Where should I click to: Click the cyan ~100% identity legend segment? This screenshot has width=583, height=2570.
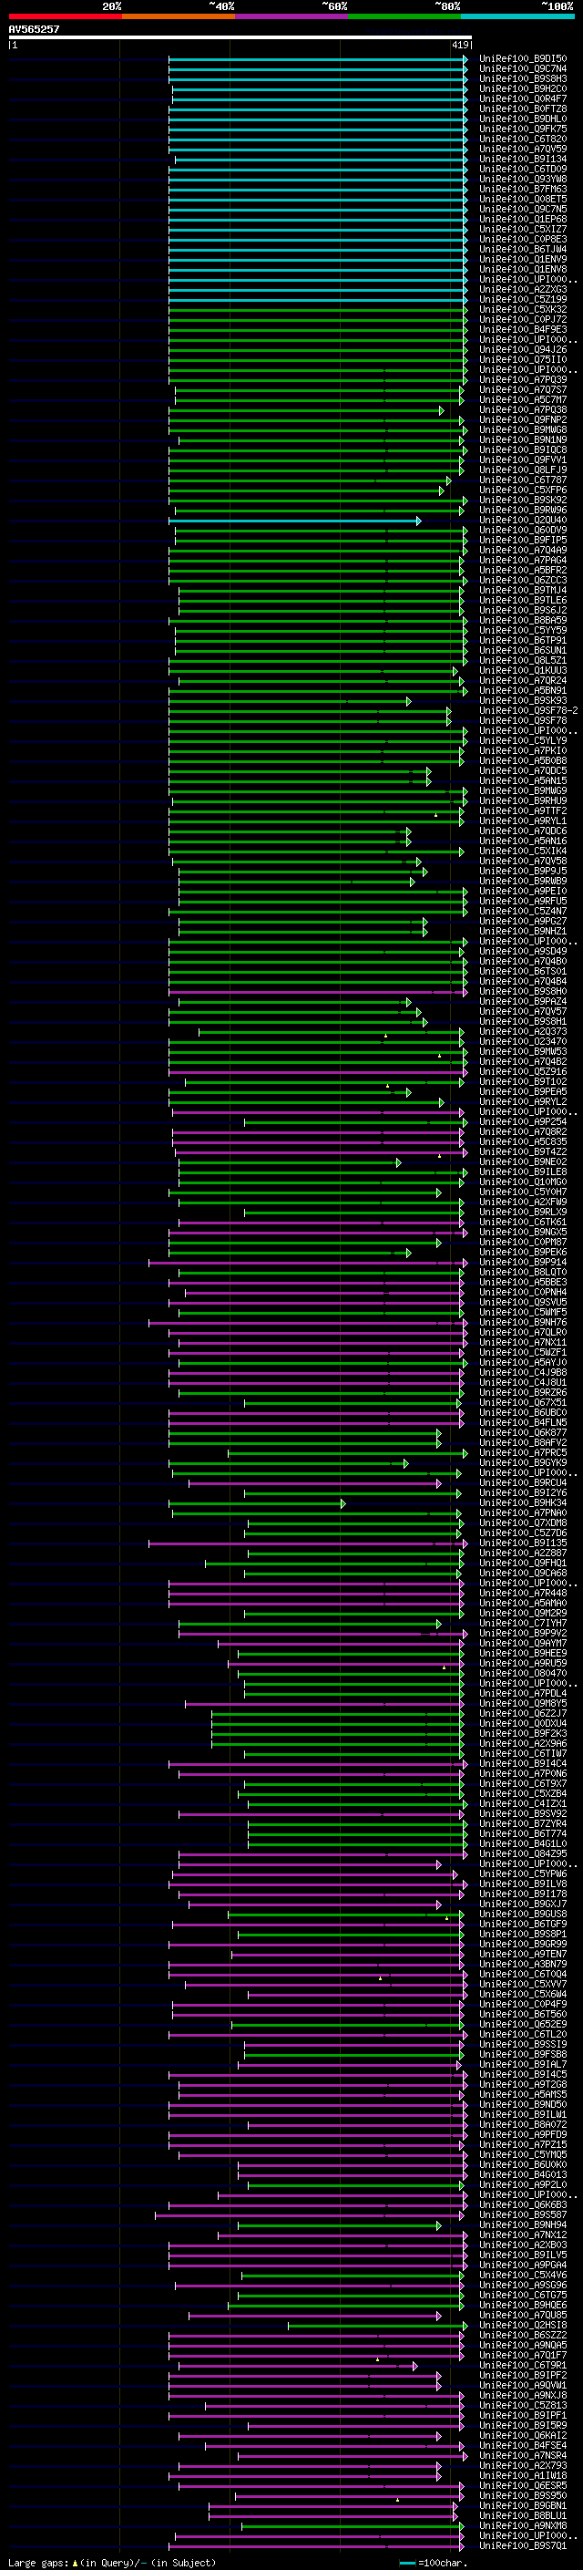pyautogui.click(x=517, y=16)
